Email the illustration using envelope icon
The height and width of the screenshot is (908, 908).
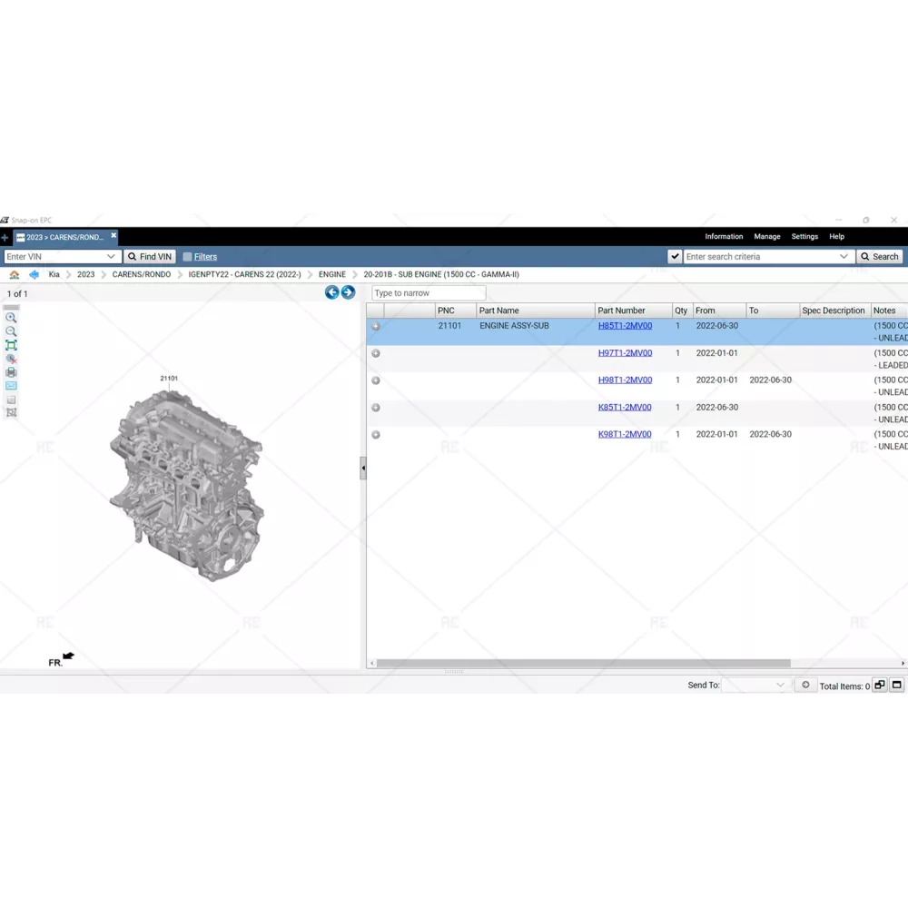tap(11, 386)
